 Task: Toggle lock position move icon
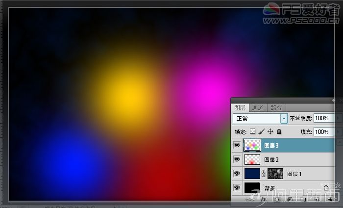click(x=270, y=131)
